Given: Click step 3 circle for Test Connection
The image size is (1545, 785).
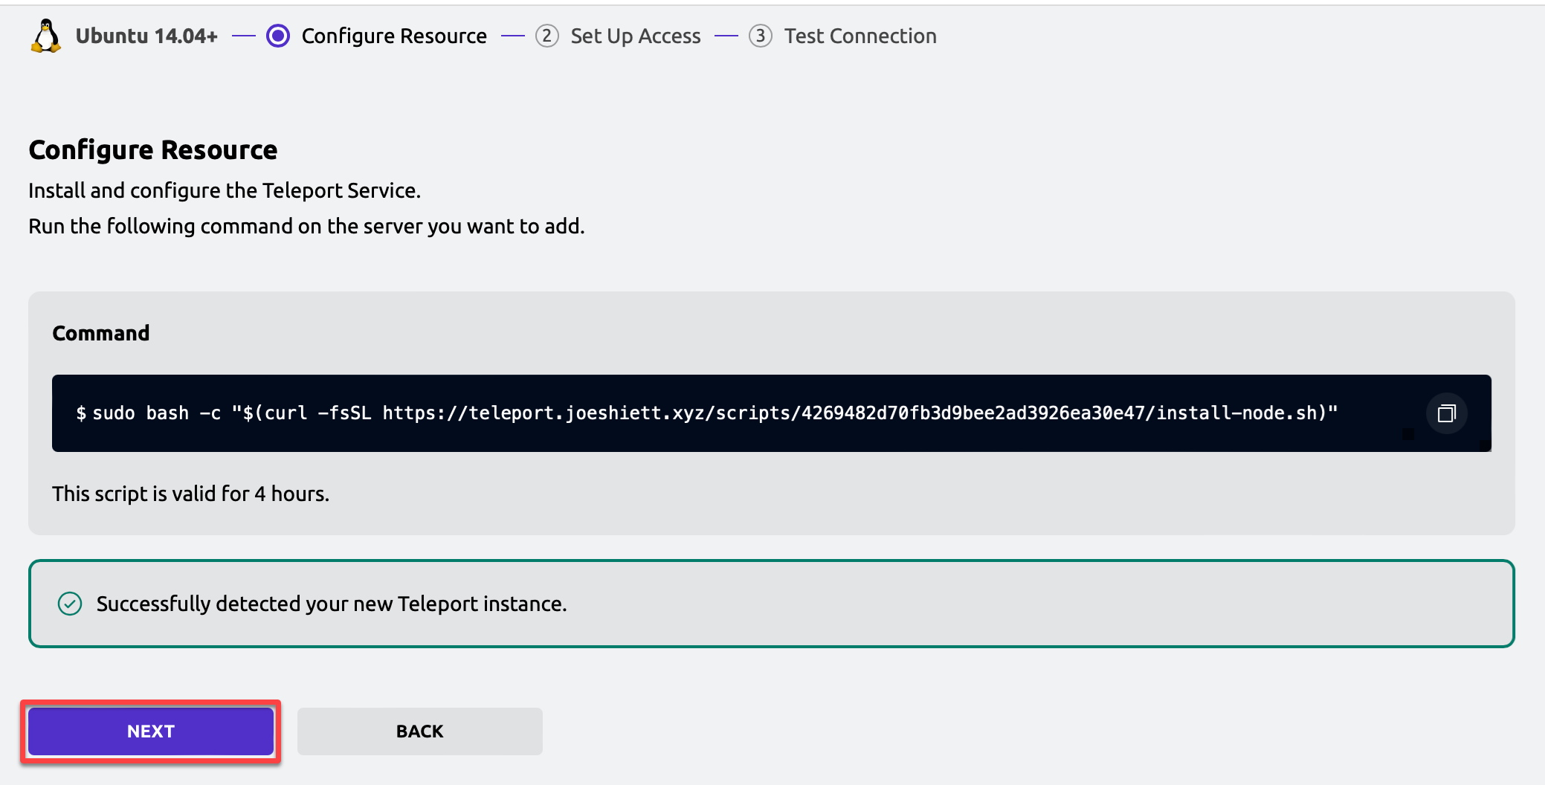Looking at the screenshot, I should [760, 36].
